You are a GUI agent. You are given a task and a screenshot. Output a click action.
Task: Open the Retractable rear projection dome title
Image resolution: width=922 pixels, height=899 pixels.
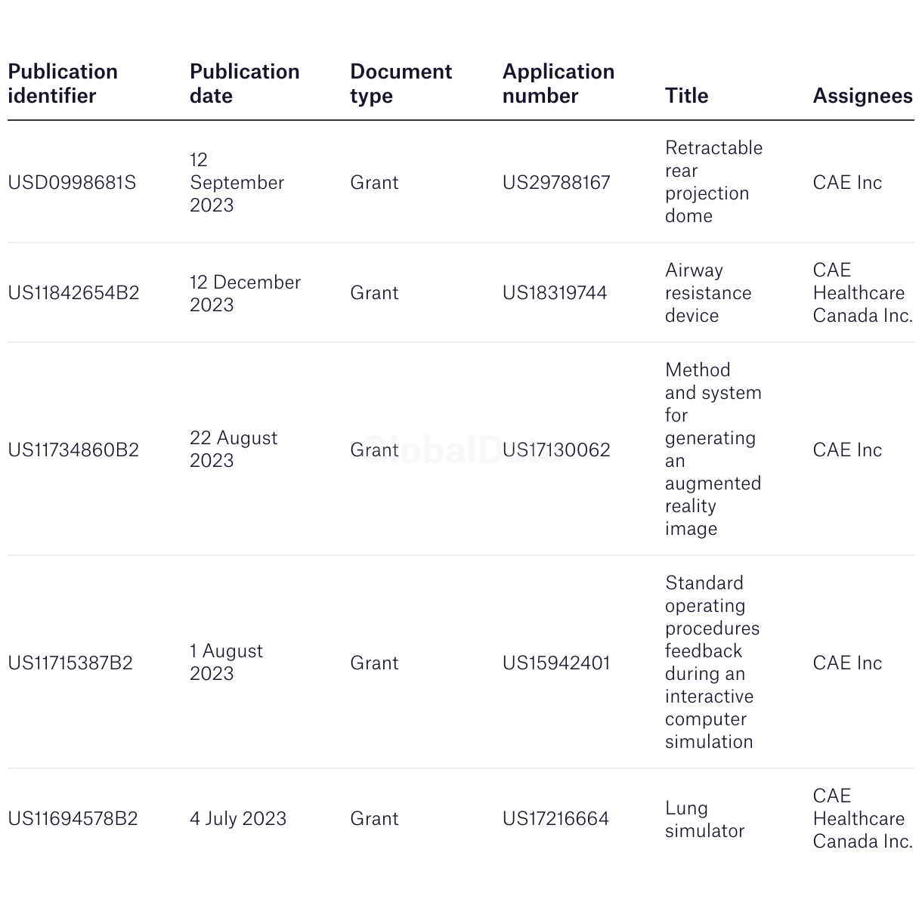714,182
